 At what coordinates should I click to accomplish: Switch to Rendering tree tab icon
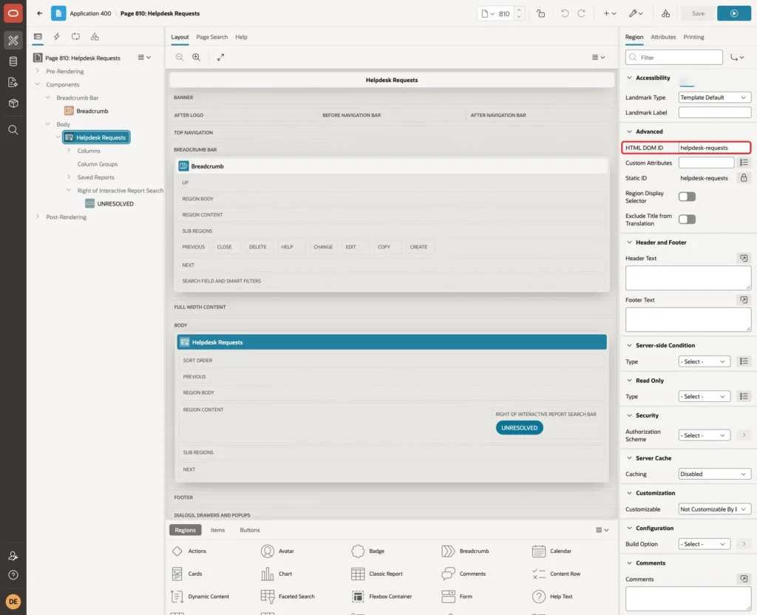pyautogui.click(x=38, y=37)
